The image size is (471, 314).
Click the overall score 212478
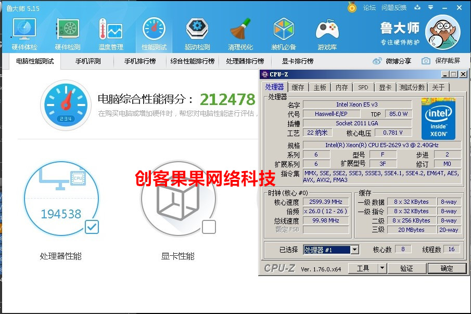pos(227,99)
